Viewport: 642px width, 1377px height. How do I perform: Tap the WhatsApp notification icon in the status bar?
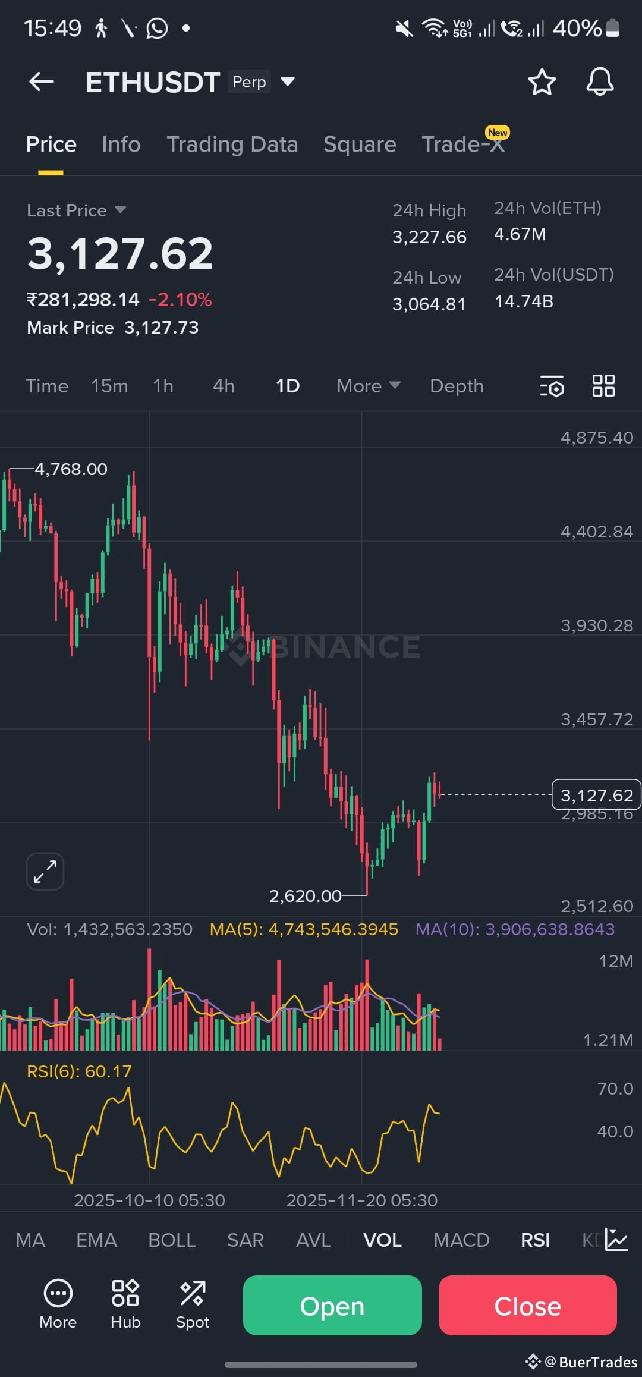point(157,28)
